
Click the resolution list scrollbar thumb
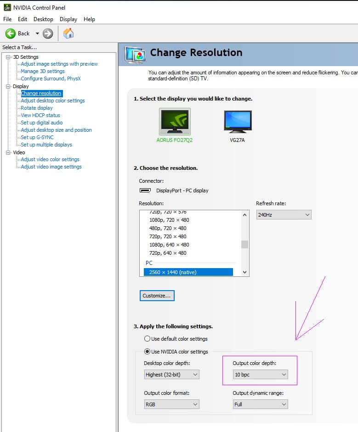tap(244, 244)
